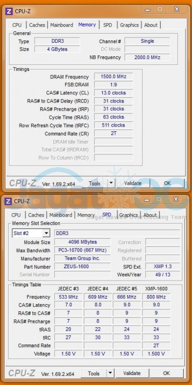Click Manufacturer value Team Group Inc.
The image size is (192, 385).
(82, 258)
